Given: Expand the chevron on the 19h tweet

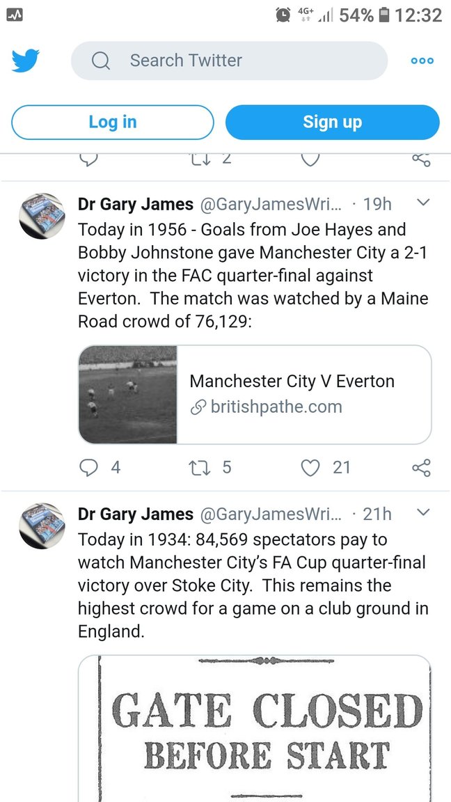Looking at the screenshot, I should (422, 203).
